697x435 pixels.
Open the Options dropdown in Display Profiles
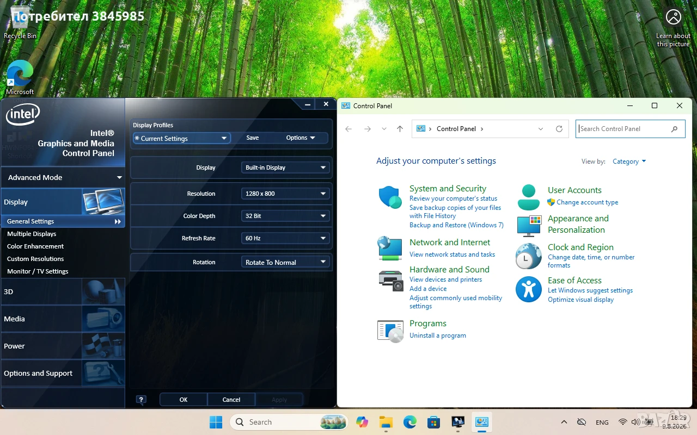click(x=301, y=138)
